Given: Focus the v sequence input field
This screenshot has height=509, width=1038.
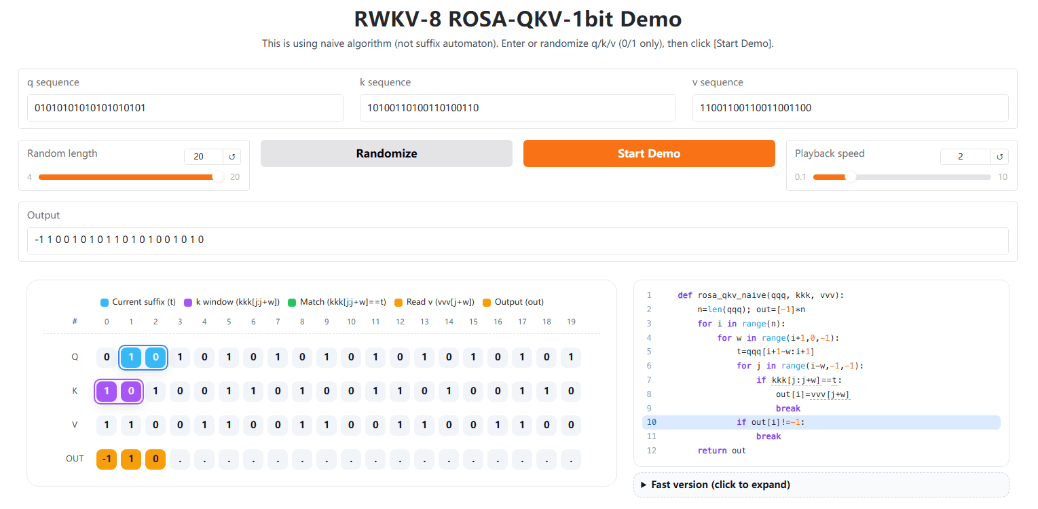Looking at the screenshot, I should (850, 108).
